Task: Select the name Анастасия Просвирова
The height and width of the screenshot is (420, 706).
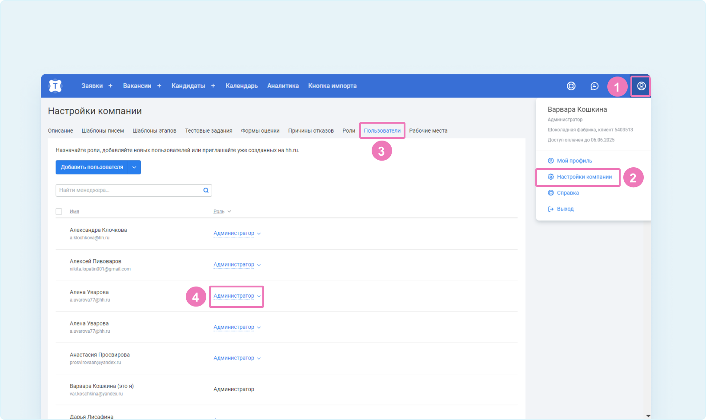Action: click(x=100, y=355)
